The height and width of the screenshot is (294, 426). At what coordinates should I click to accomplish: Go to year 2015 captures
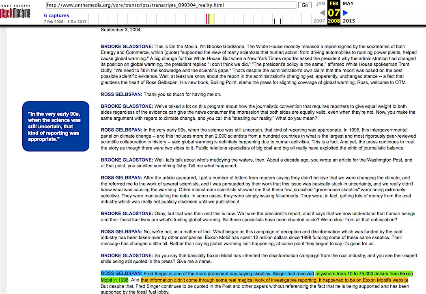[349, 21]
